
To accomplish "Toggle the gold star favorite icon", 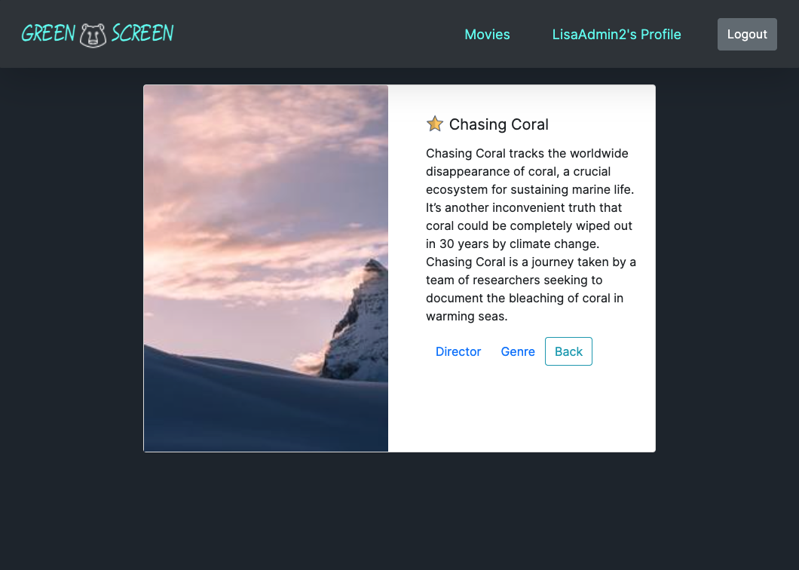I will pos(435,124).
